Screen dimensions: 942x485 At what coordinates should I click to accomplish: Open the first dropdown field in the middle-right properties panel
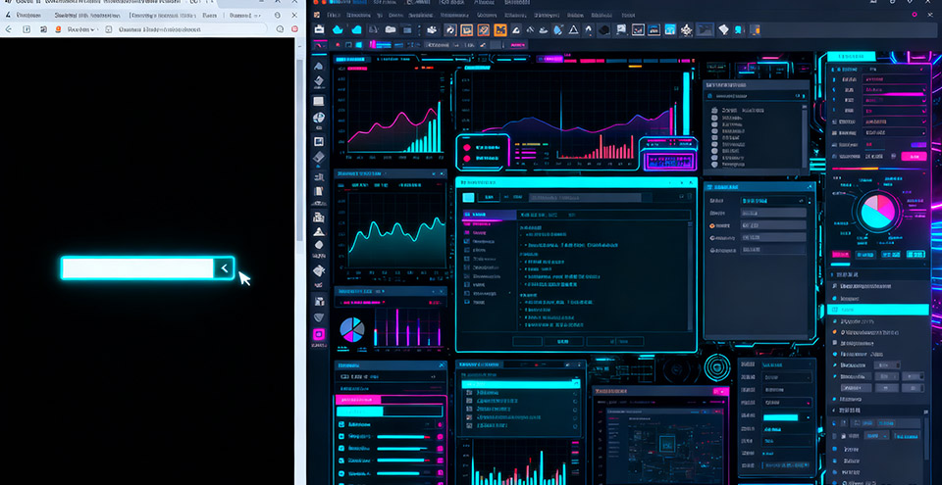coord(773,199)
